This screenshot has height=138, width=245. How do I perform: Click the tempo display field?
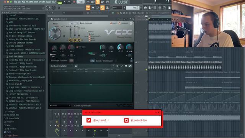point(81,2)
